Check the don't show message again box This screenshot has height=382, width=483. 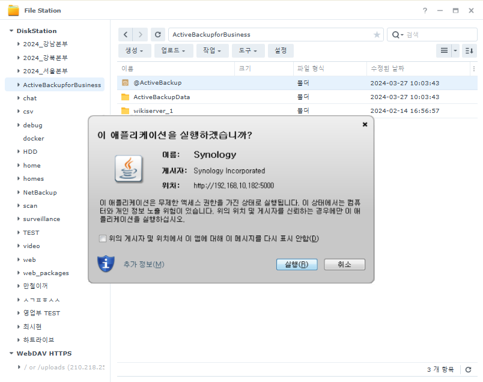(x=103, y=238)
